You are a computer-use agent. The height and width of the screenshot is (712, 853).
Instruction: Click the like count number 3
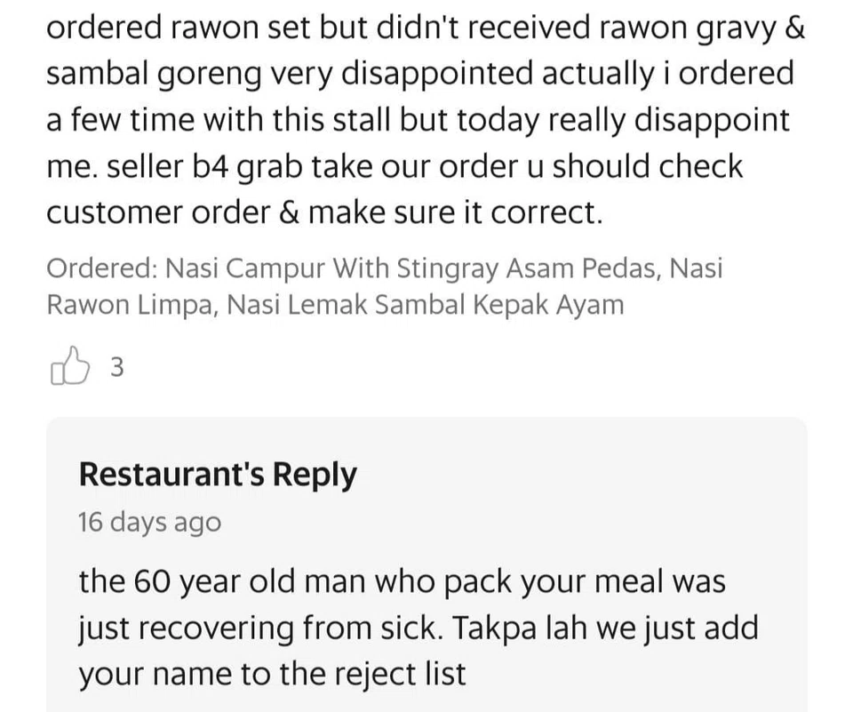coord(116,367)
